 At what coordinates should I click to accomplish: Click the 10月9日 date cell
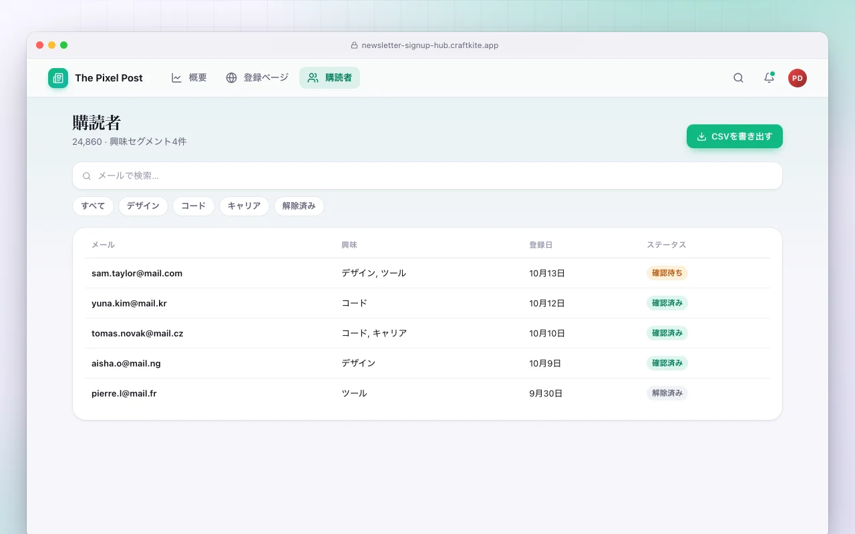pyautogui.click(x=545, y=363)
